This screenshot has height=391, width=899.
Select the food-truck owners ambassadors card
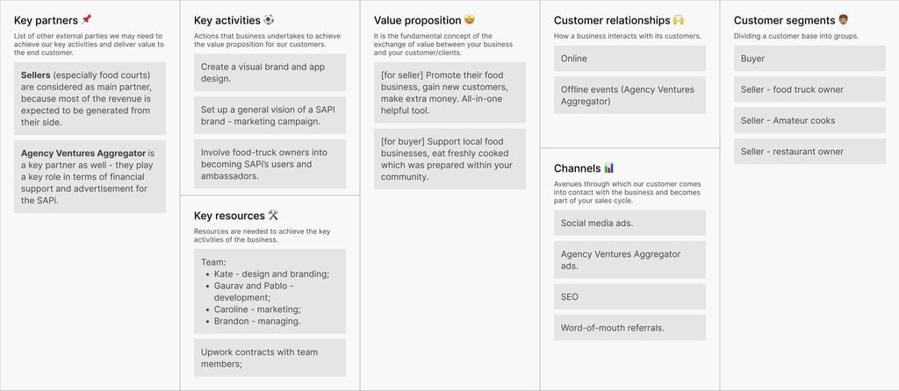(x=270, y=164)
